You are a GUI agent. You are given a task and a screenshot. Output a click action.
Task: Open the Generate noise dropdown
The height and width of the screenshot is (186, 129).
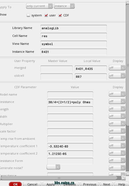(x=53, y=167)
